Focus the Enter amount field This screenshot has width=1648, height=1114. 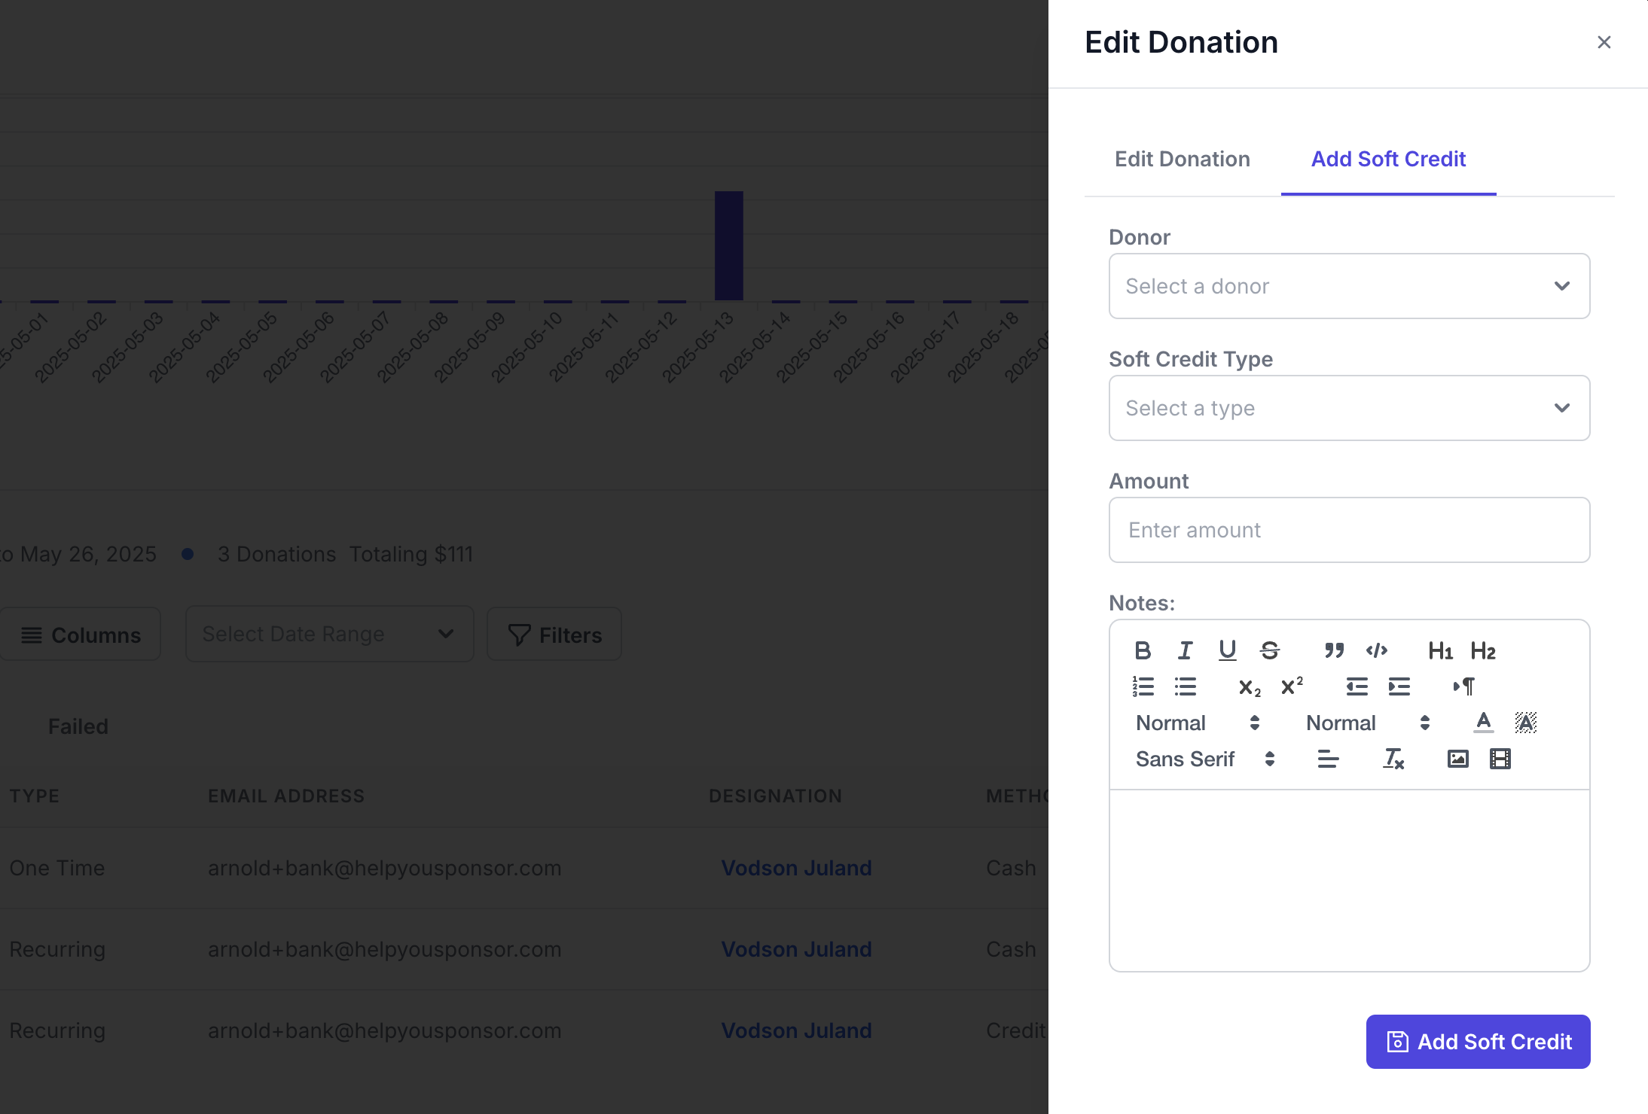pyautogui.click(x=1349, y=530)
